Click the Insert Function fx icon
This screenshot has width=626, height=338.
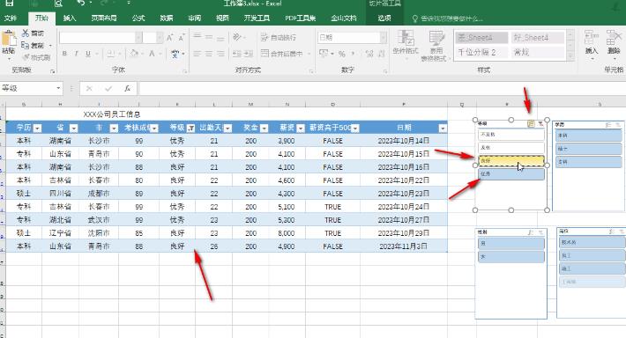[x=127, y=89]
